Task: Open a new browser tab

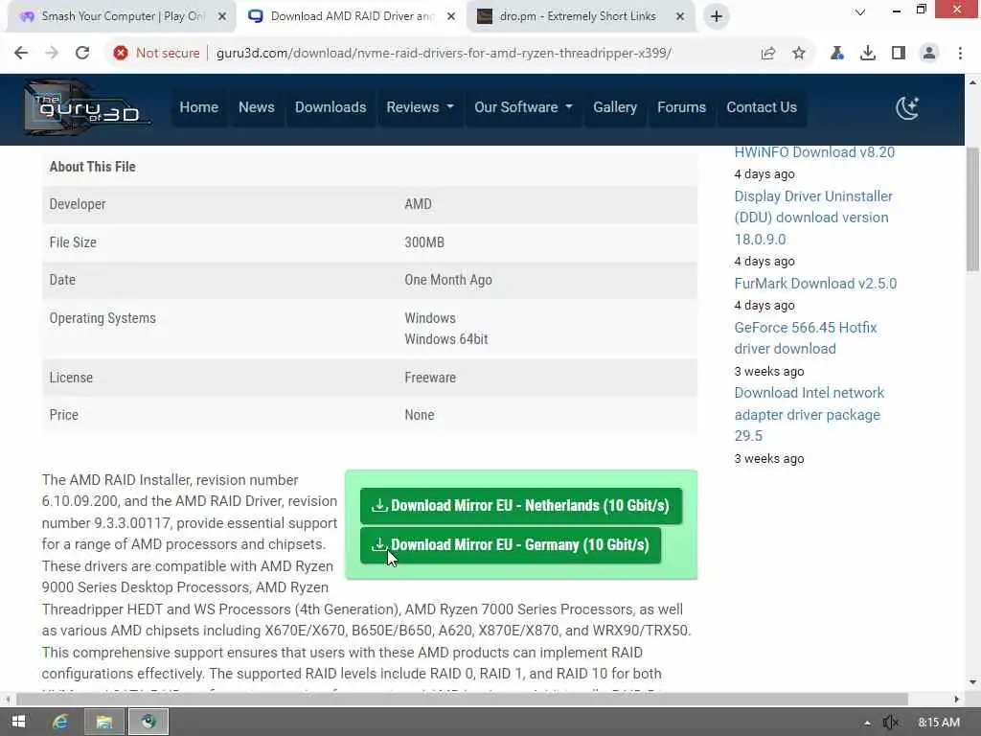Action: pyautogui.click(x=717, y=16)
